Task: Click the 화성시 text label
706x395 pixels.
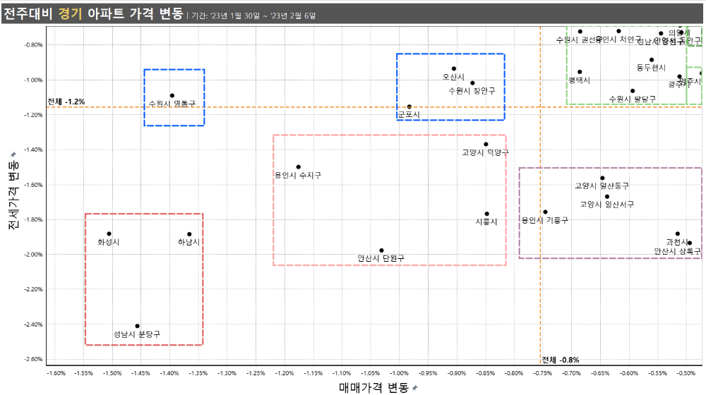Action: 109,242
